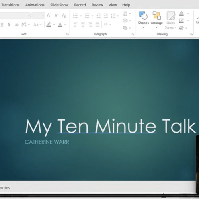The height and width of the screenshot is (199, 199).
Task: Open highlight color dropdown arrow
Action: pos(54,25)
